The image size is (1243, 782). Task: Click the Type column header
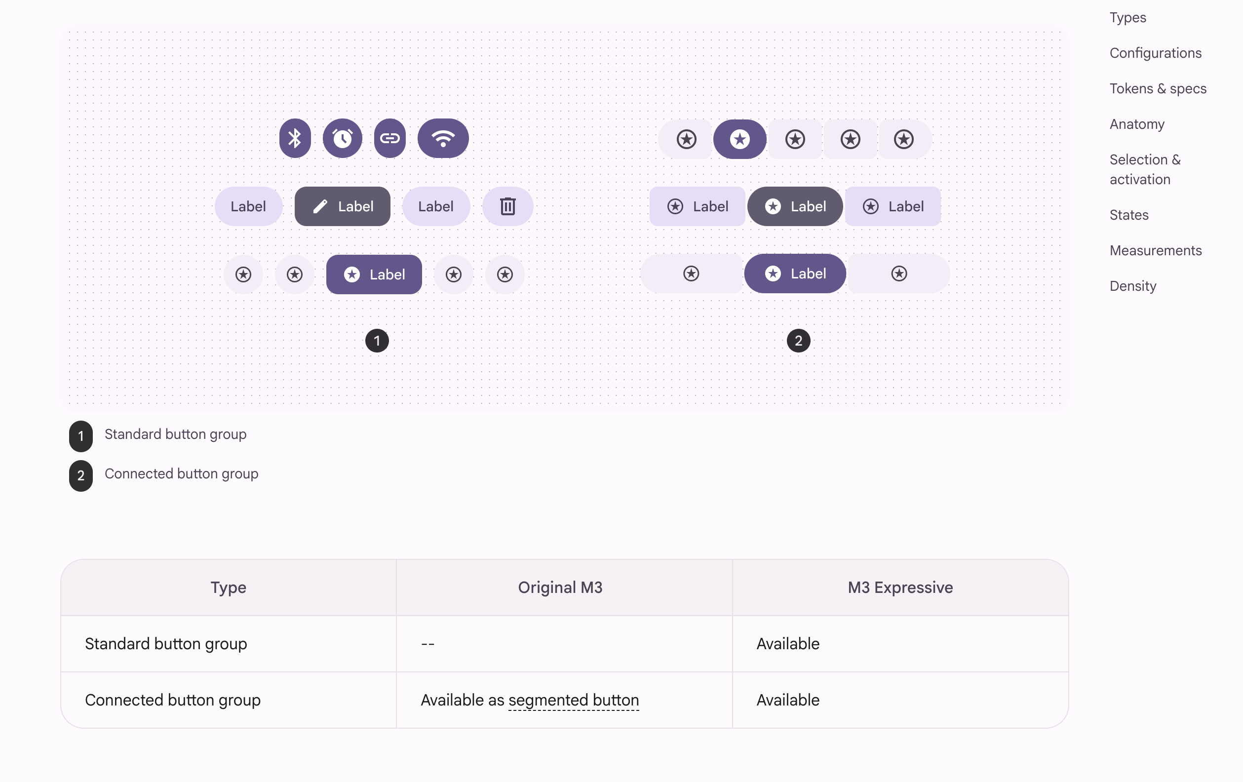(x=228, y=587)
